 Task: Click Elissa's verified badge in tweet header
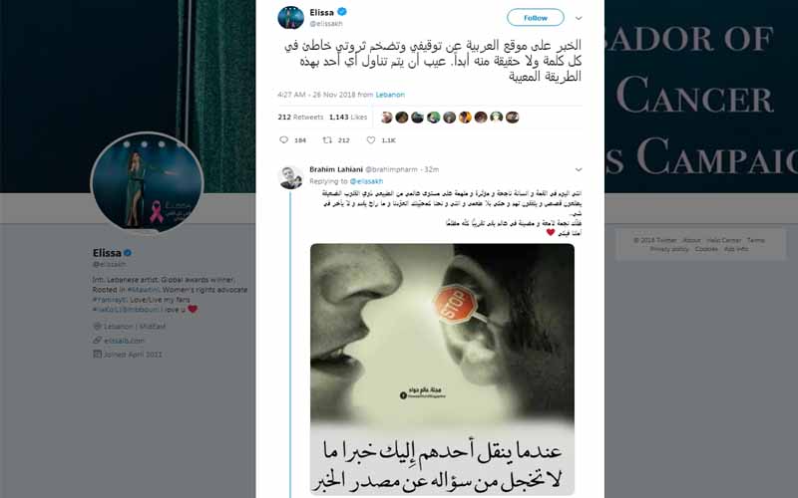[342, 12]
